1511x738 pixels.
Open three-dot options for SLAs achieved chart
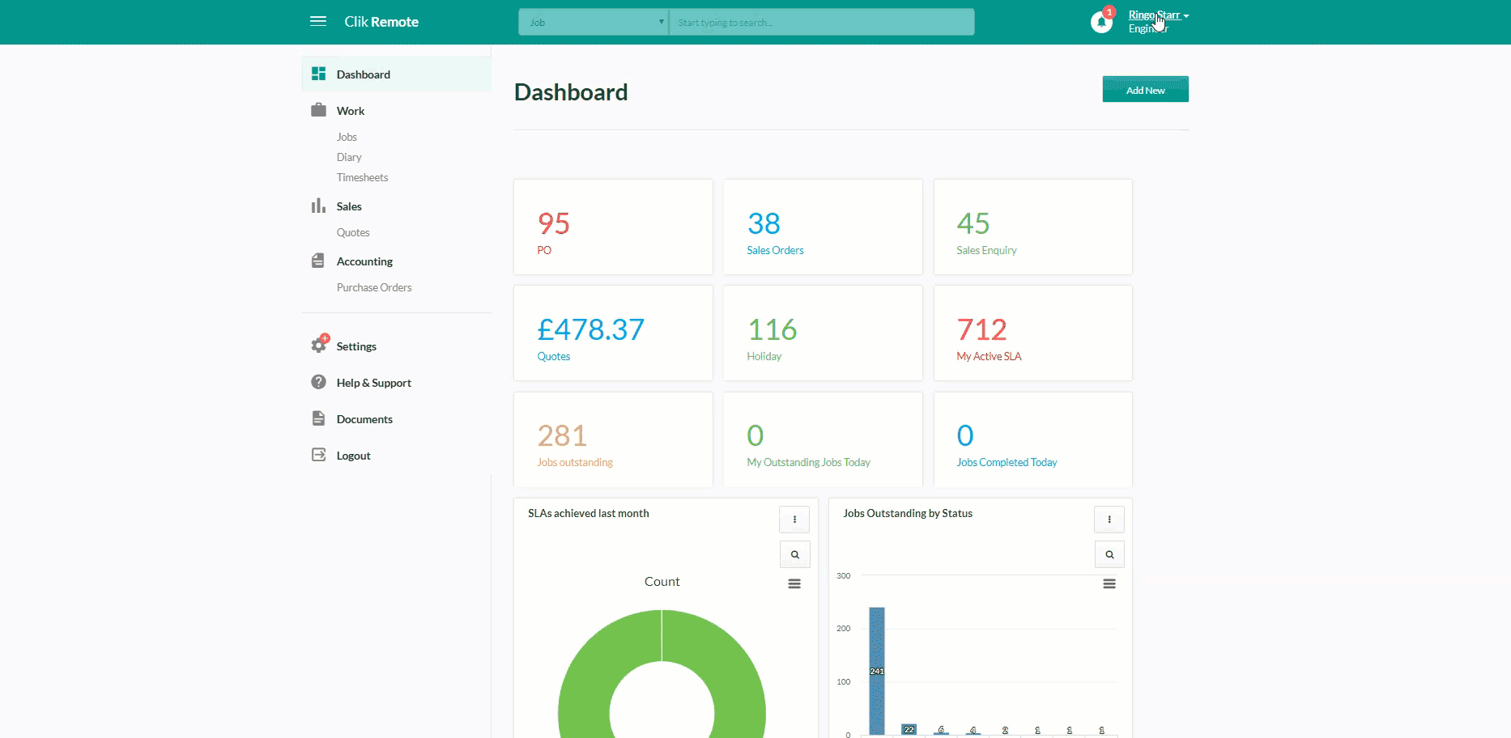(x=794, y=520)
